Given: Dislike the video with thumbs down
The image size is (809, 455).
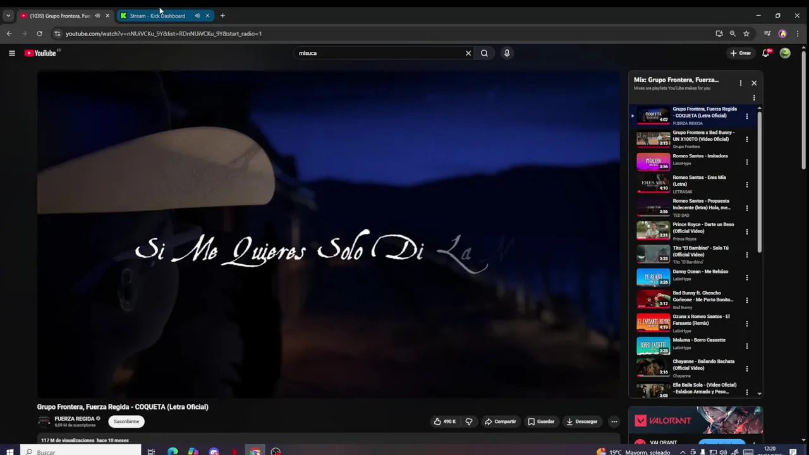Looking at the screenshot, I should [469, 422].
